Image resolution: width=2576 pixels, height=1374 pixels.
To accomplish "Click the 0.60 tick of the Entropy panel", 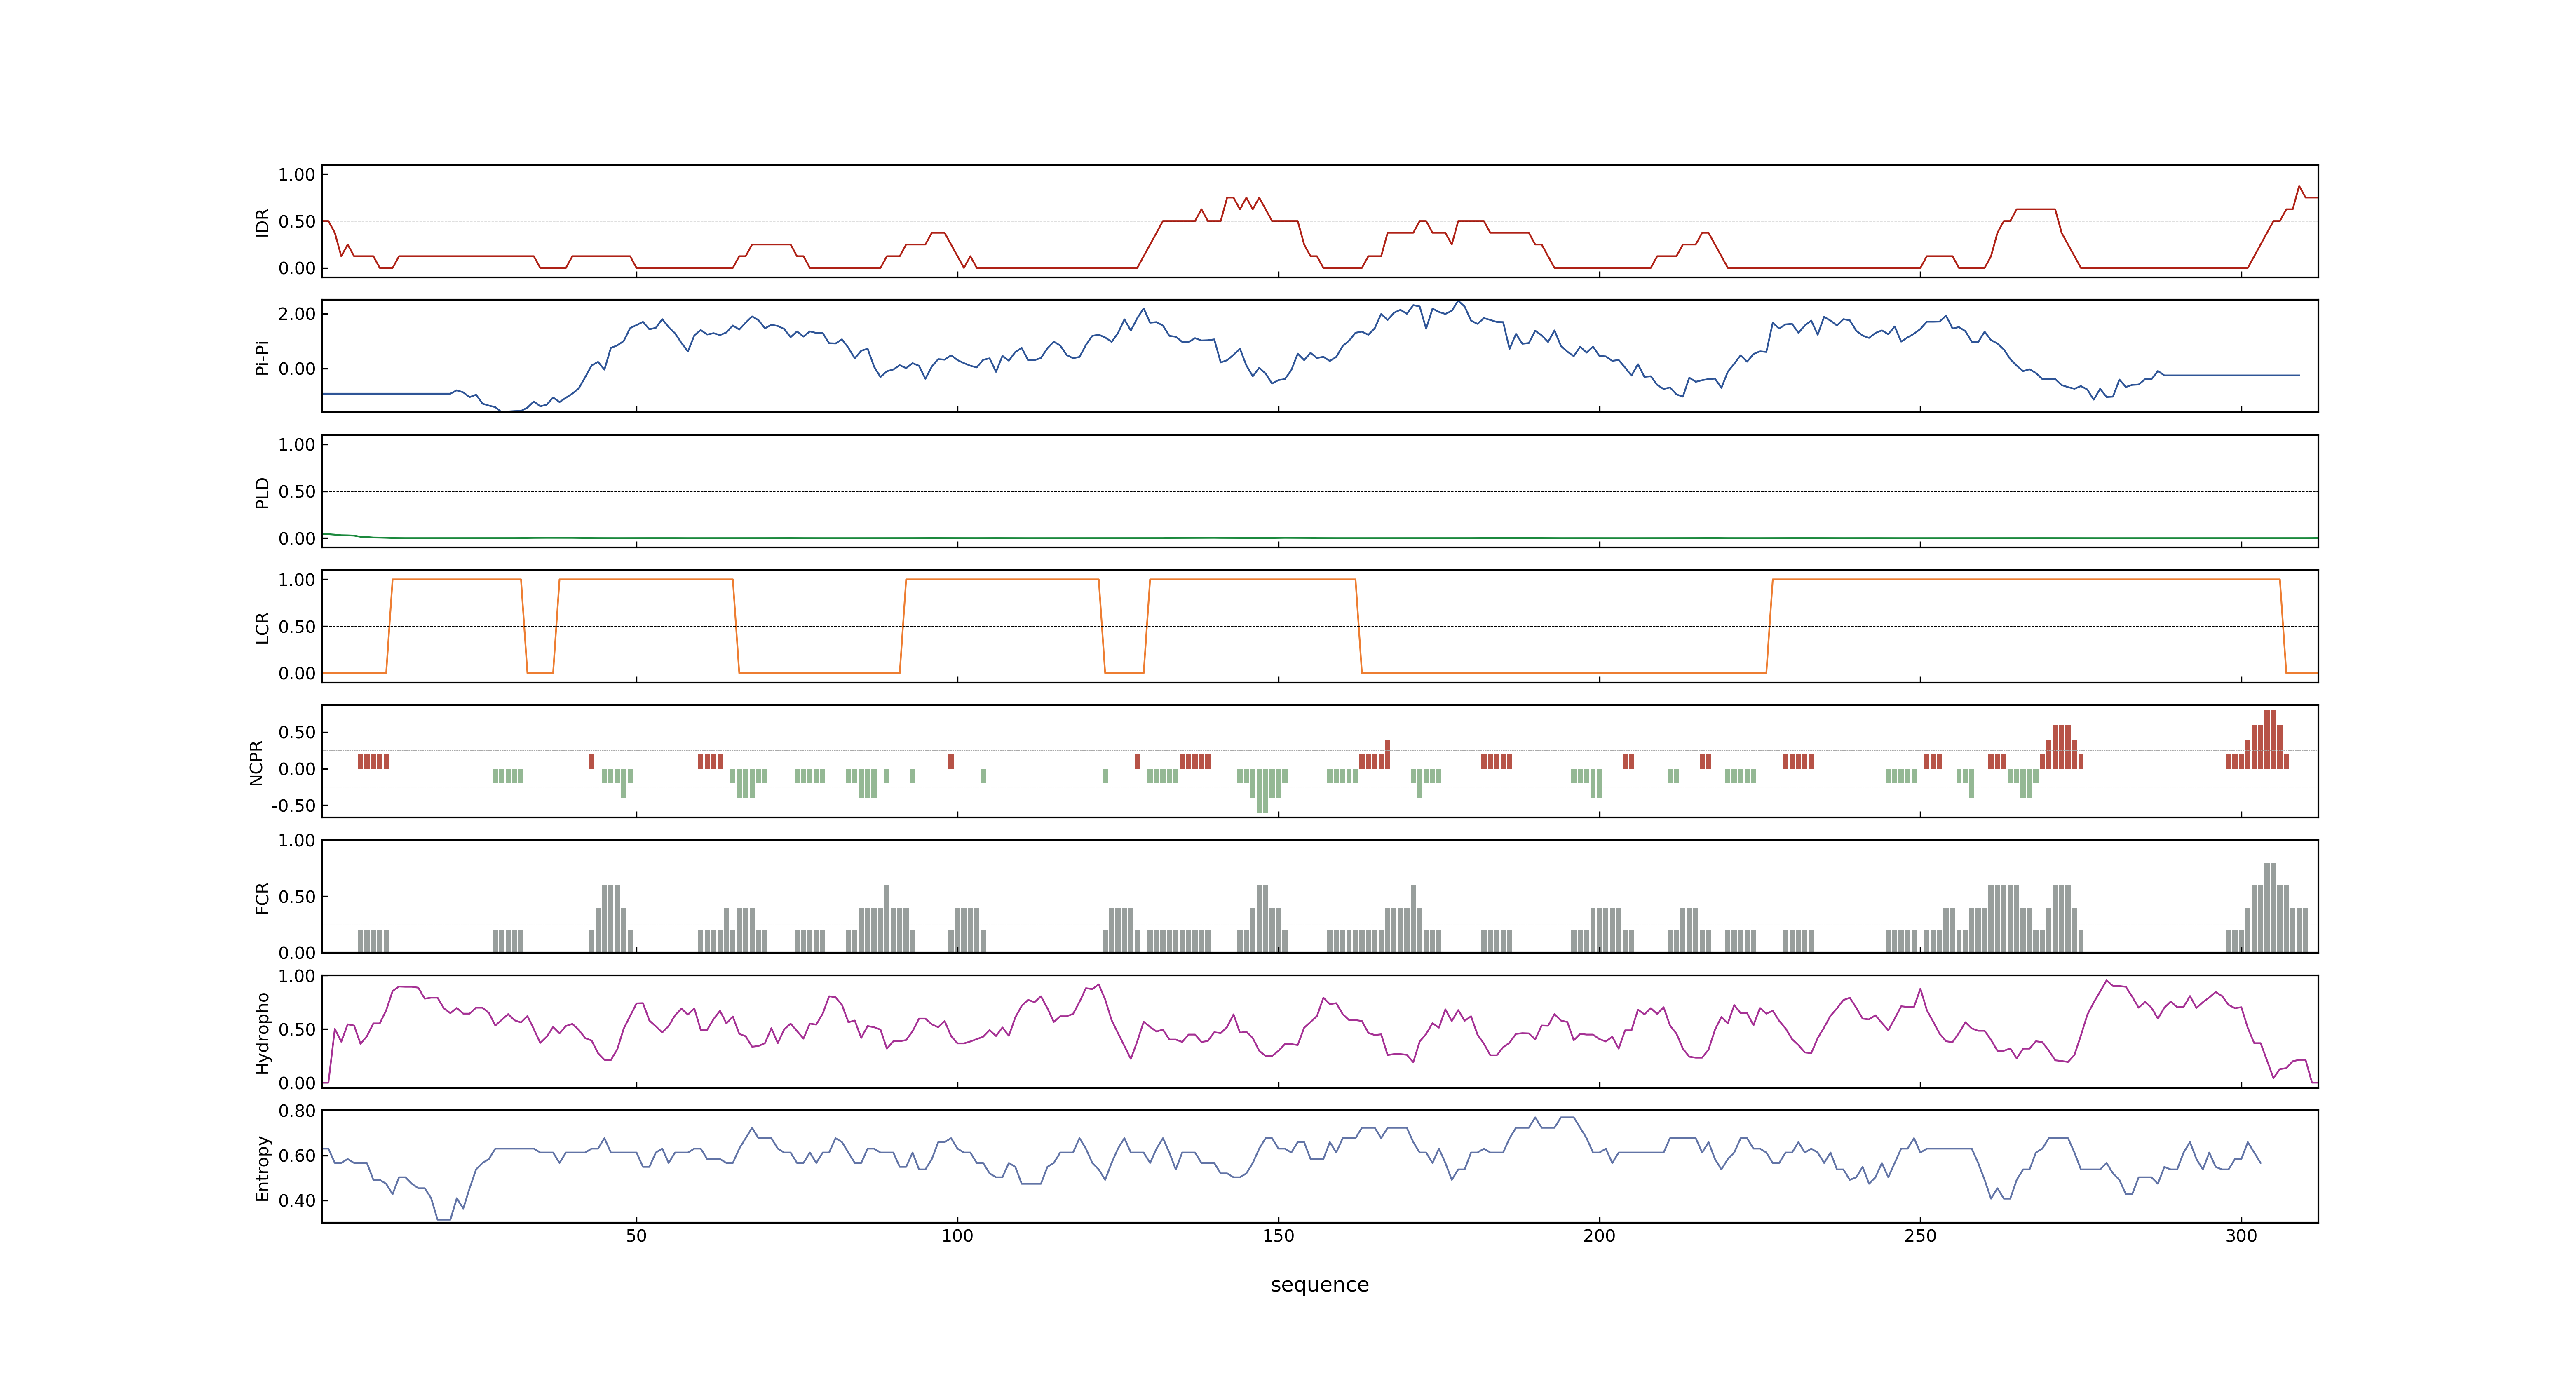I will coord(297,1156).
